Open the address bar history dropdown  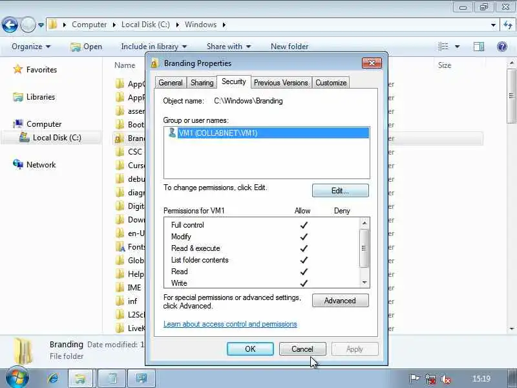point(493,25)
